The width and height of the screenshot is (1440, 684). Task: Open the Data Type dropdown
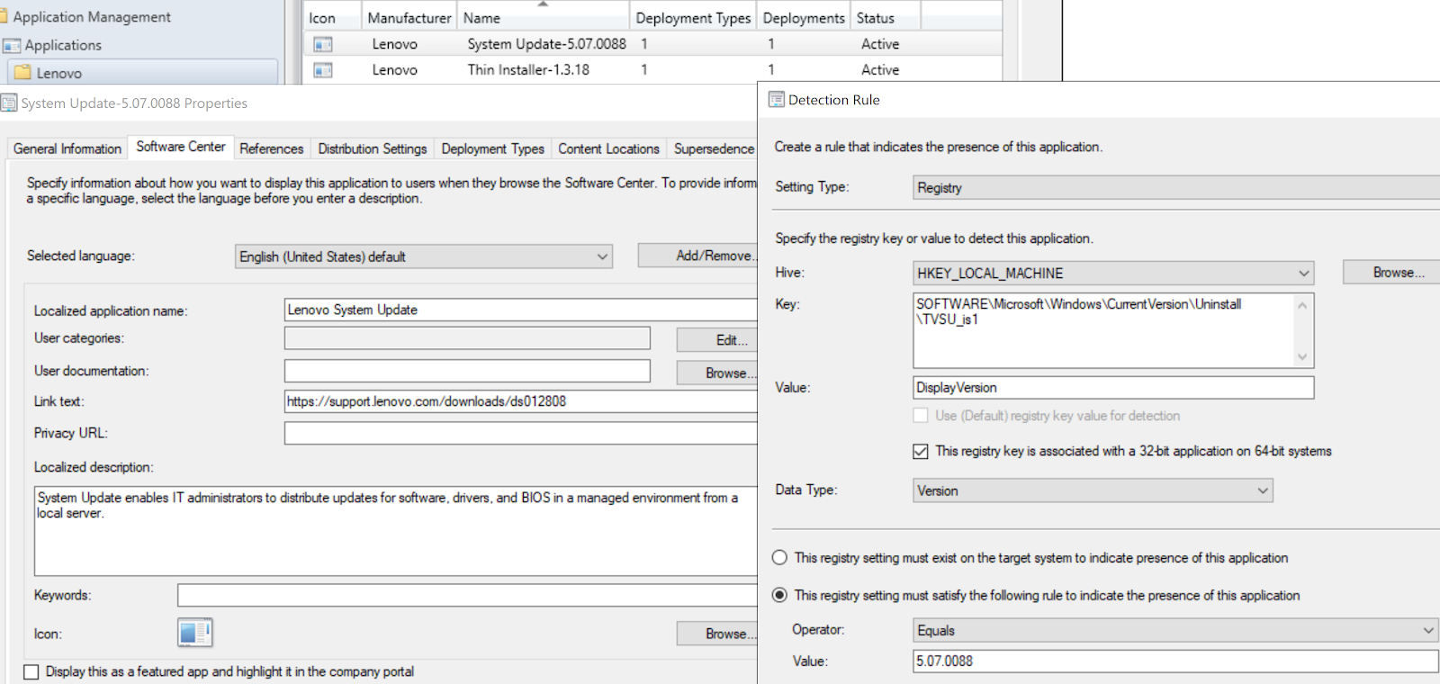click(1093, 490)
